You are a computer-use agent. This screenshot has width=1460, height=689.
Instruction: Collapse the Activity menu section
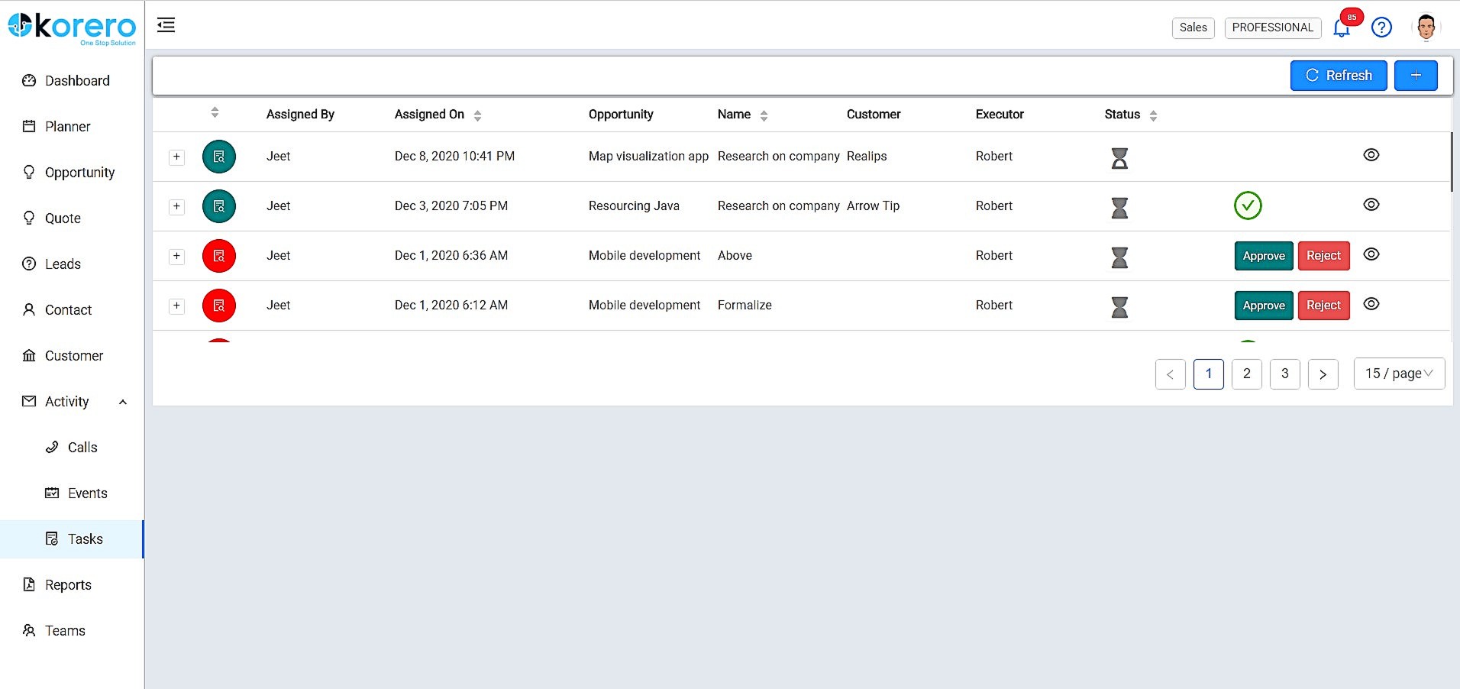coord(123,402)
